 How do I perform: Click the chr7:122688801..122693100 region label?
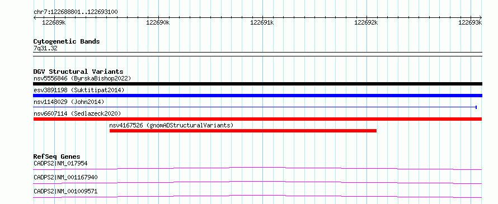coord(76,12)
